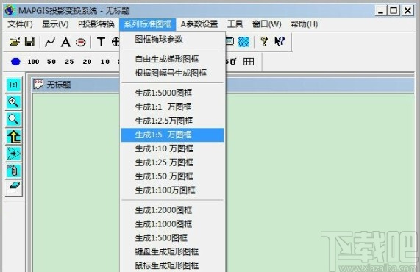420x272 pixels.
Task: Open the P投影转换 menu
Action: tap(96, 24)
